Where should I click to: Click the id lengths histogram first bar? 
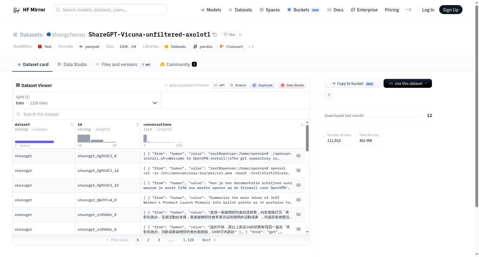[x=84, y=139]
